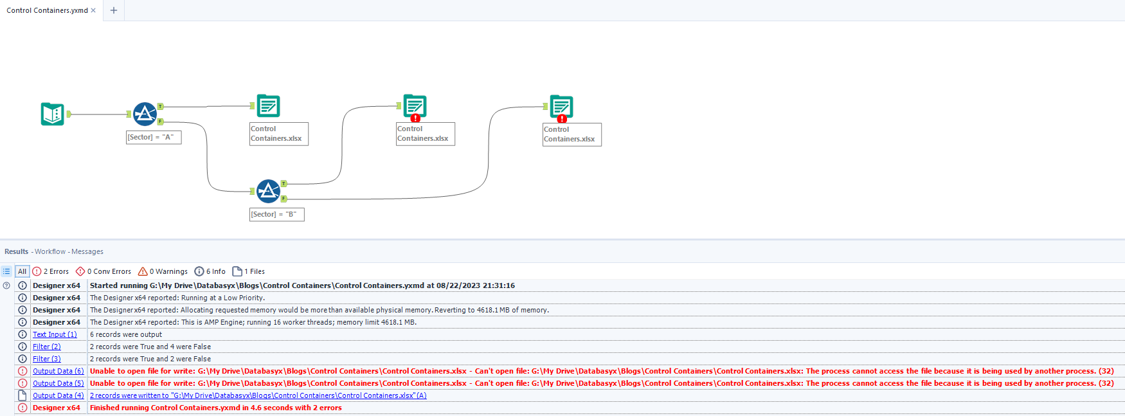Click the [Sector] = "A" annotation
Viewport: 1125px width, 416px height.
coord(154,137)
